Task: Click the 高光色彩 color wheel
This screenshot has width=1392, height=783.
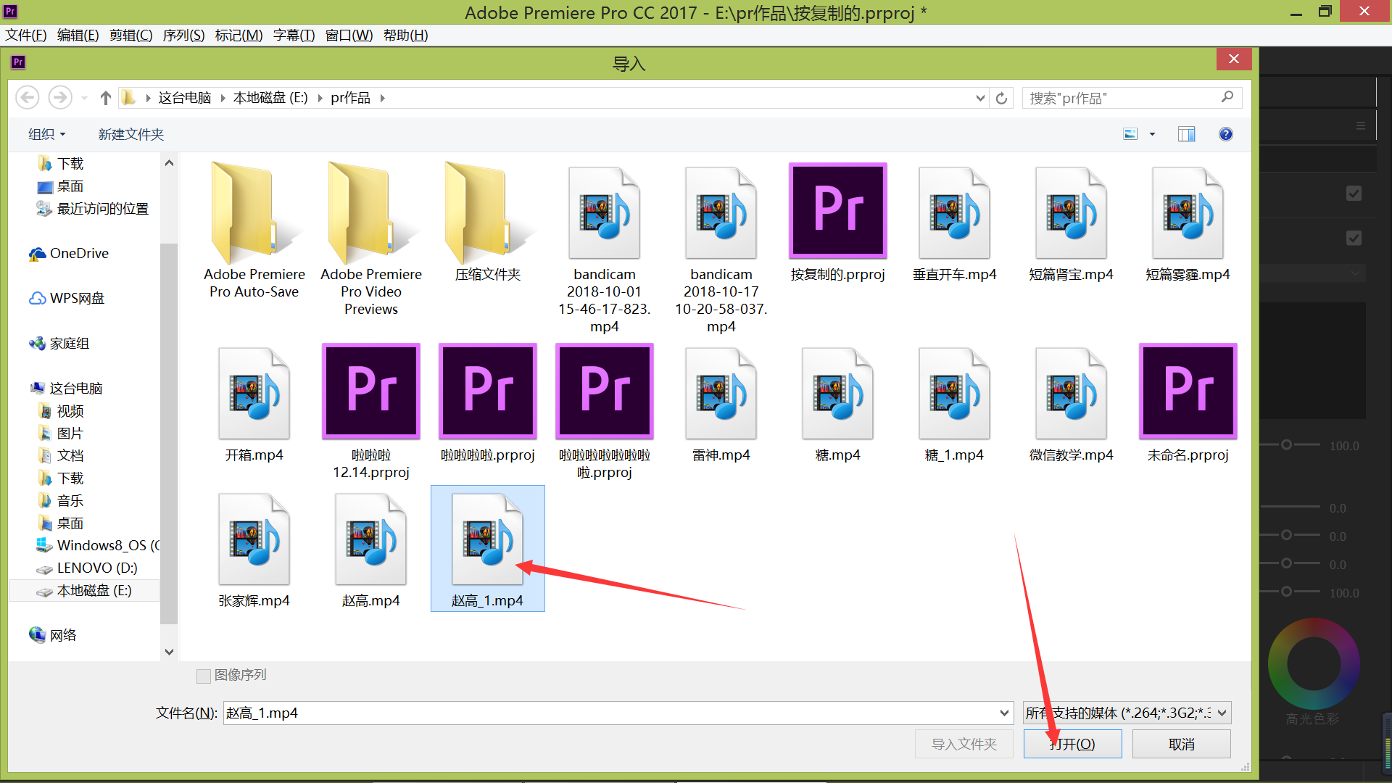Action: [x=1313, y=663]
